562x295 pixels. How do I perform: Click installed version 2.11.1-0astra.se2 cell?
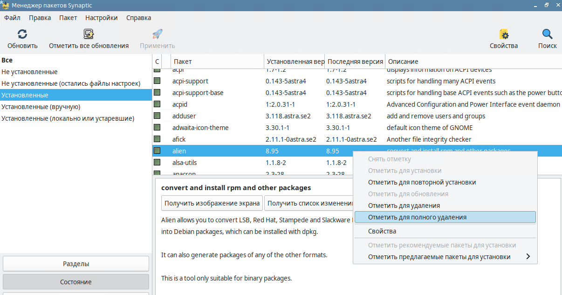(291, 139)
